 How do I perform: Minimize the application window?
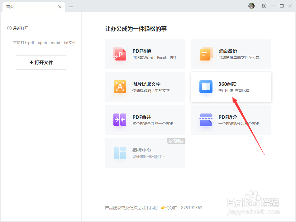[273, 6]
